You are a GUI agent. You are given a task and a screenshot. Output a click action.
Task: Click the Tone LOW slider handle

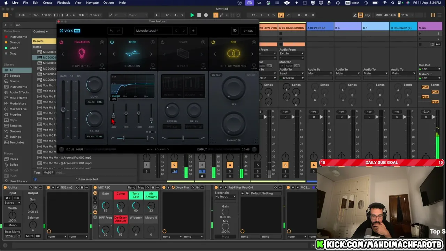pos(114,116)
